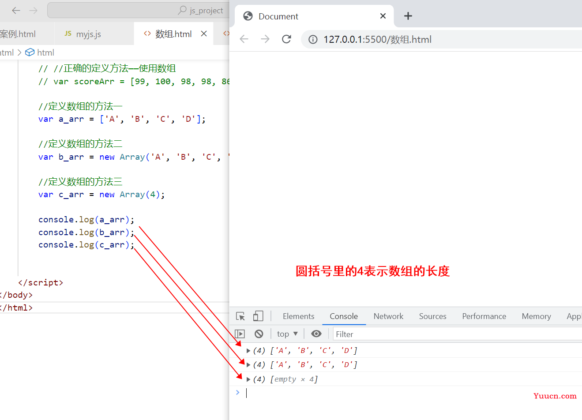Click the line var a_arr = ['A', 'B', 'C', 'D'];
Screen dimensions: 582x420
[x=122, y=119]
